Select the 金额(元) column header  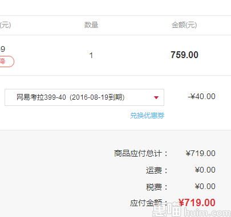pyautogui.click(x=184, y=25)
